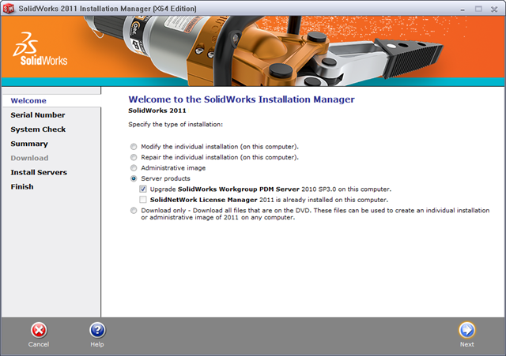The width and height of the screenshot is (506, 356).
Task: Uncheck Upgrade SolidWorks Workgroup PDM Server
Action: [x=143, y=189]
